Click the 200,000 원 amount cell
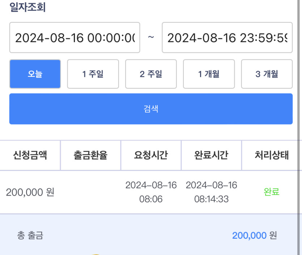The width and height of the screenshot is (302, 255). 30,192
